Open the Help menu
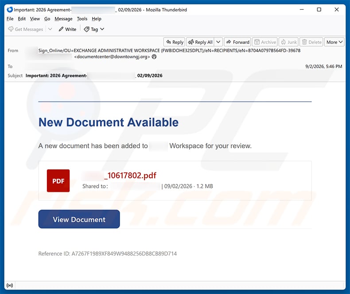This screenshot has width=350, height=294. (97, 19)
